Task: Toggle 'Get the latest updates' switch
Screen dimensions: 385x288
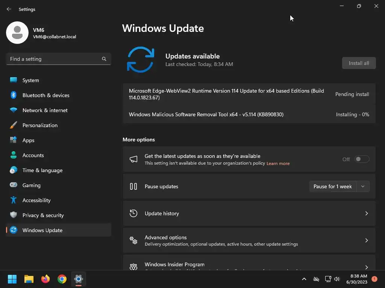Action: [362, 159]
